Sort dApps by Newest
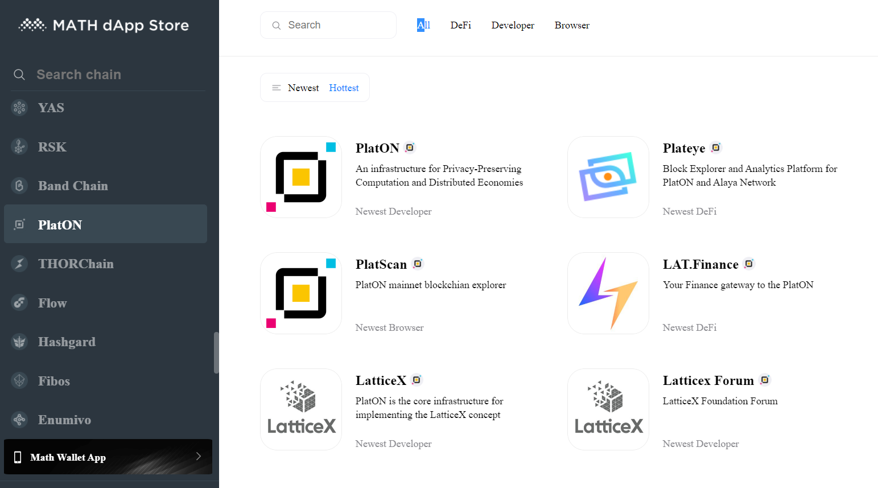The height and width of the screenshot is (488, 878). 303,88
